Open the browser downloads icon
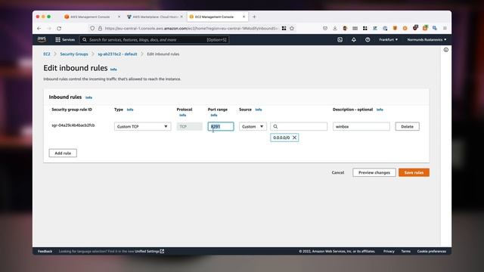Screen dimensions: 484x272 click(x=335, y=29)
